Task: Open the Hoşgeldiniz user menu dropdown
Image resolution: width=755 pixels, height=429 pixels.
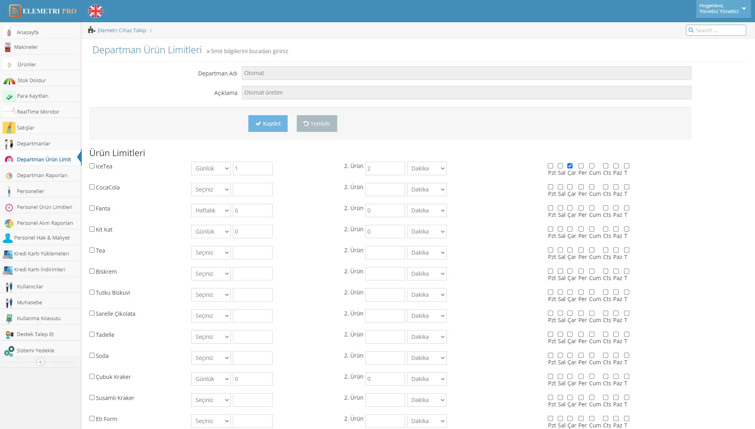Action: click(723, 9)
